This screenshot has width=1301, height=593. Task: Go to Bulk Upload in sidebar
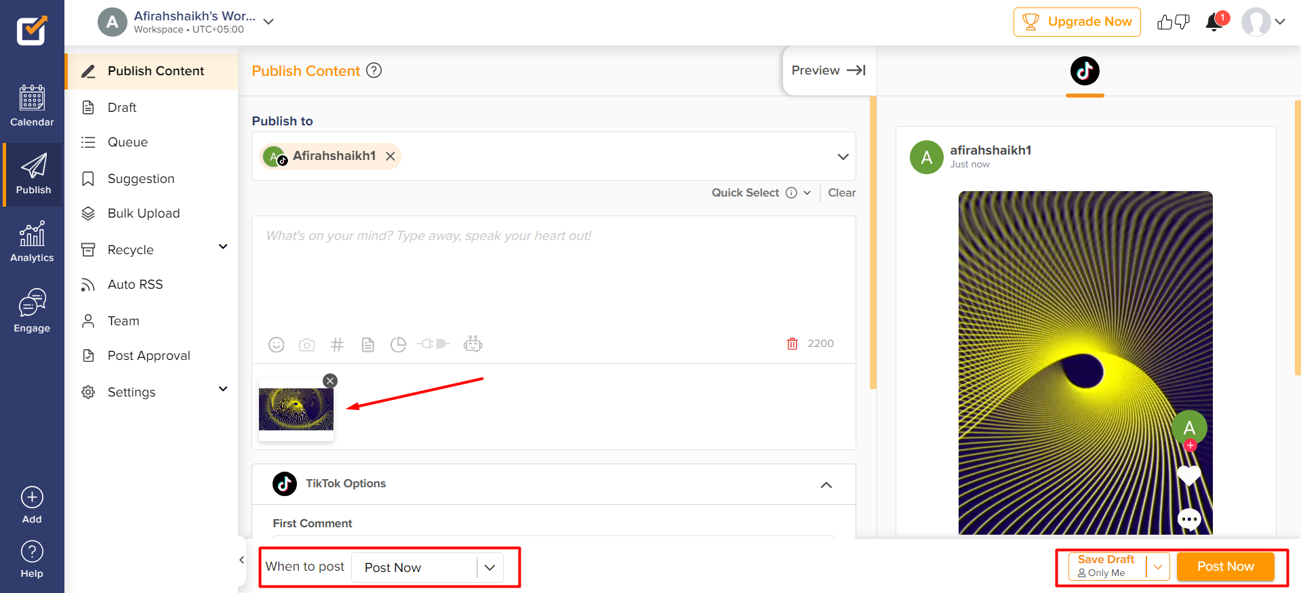click(144, 213)
